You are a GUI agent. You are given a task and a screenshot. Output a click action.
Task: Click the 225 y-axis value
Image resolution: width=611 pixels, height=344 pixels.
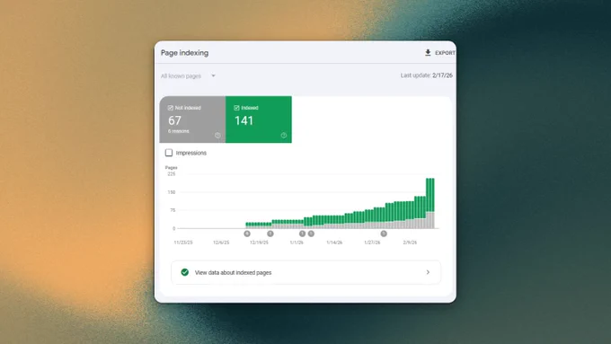(x=172, y=174)
